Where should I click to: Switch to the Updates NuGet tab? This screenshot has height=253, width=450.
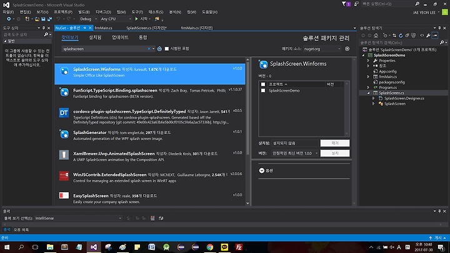point(120,38)
